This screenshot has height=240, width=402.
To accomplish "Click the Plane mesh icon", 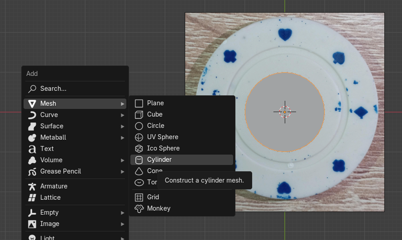I will tap(139, 104).
